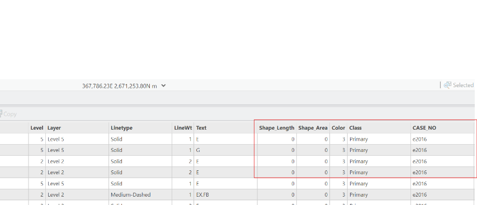
Task: Click the Selected features zoom icon
Action: (x=447, y=85)
